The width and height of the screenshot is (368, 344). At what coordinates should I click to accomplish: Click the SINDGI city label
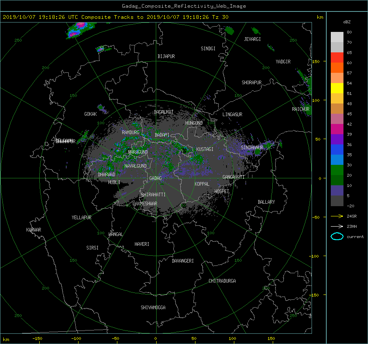click(x=208, y=49)
